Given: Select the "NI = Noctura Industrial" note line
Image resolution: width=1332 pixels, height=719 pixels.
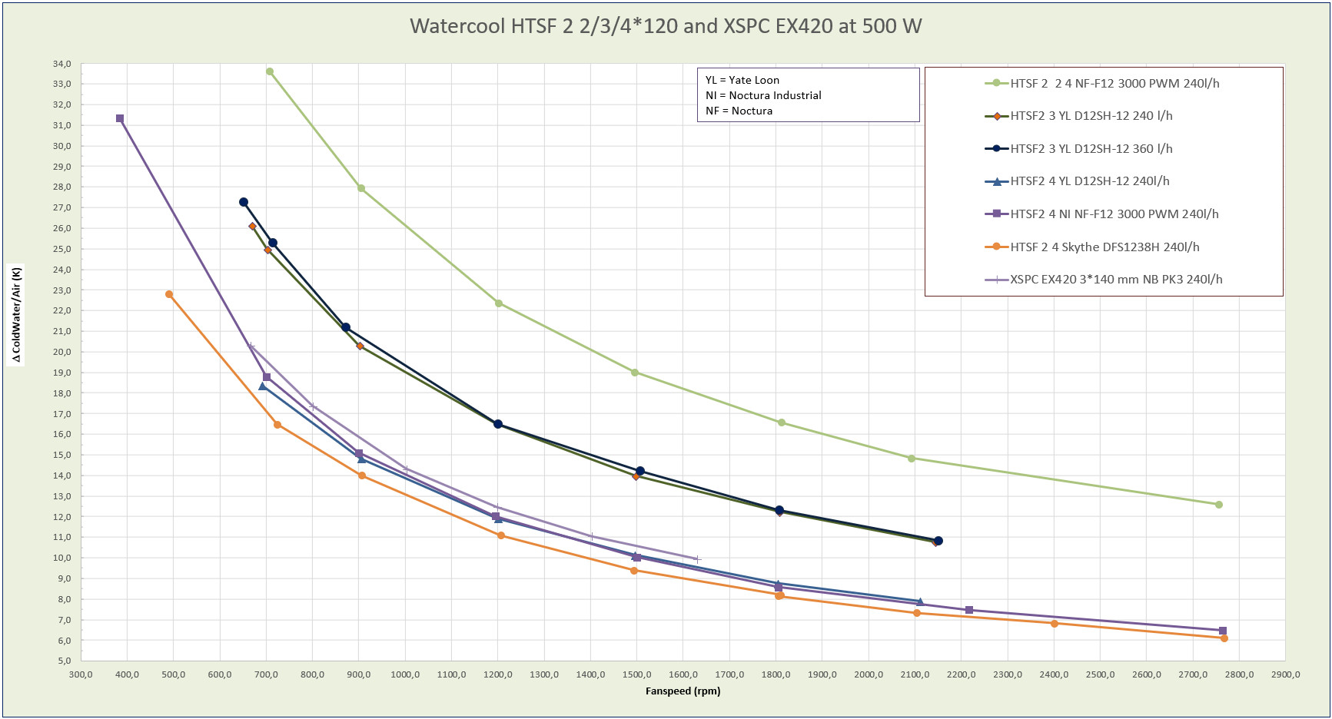Looking at the screenshot, I should [x=763, y=95].
